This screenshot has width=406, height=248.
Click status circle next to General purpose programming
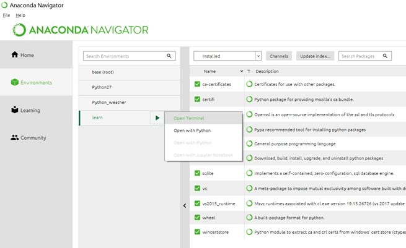[249, 143]
